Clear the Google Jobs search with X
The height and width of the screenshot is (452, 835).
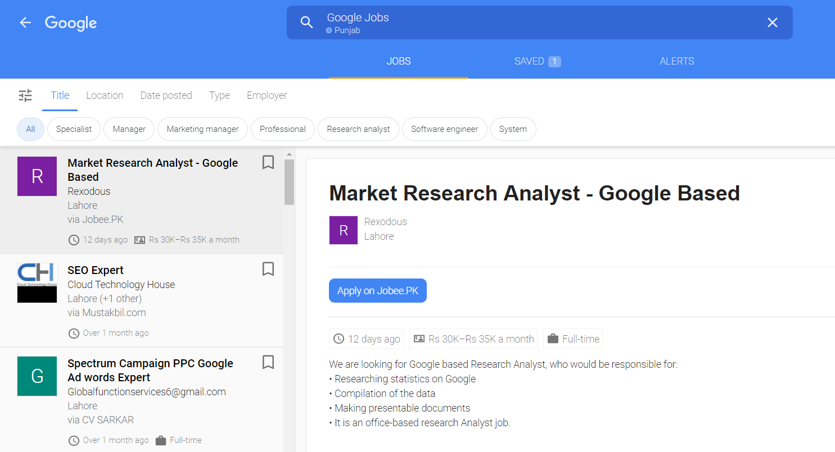[772, 22]
